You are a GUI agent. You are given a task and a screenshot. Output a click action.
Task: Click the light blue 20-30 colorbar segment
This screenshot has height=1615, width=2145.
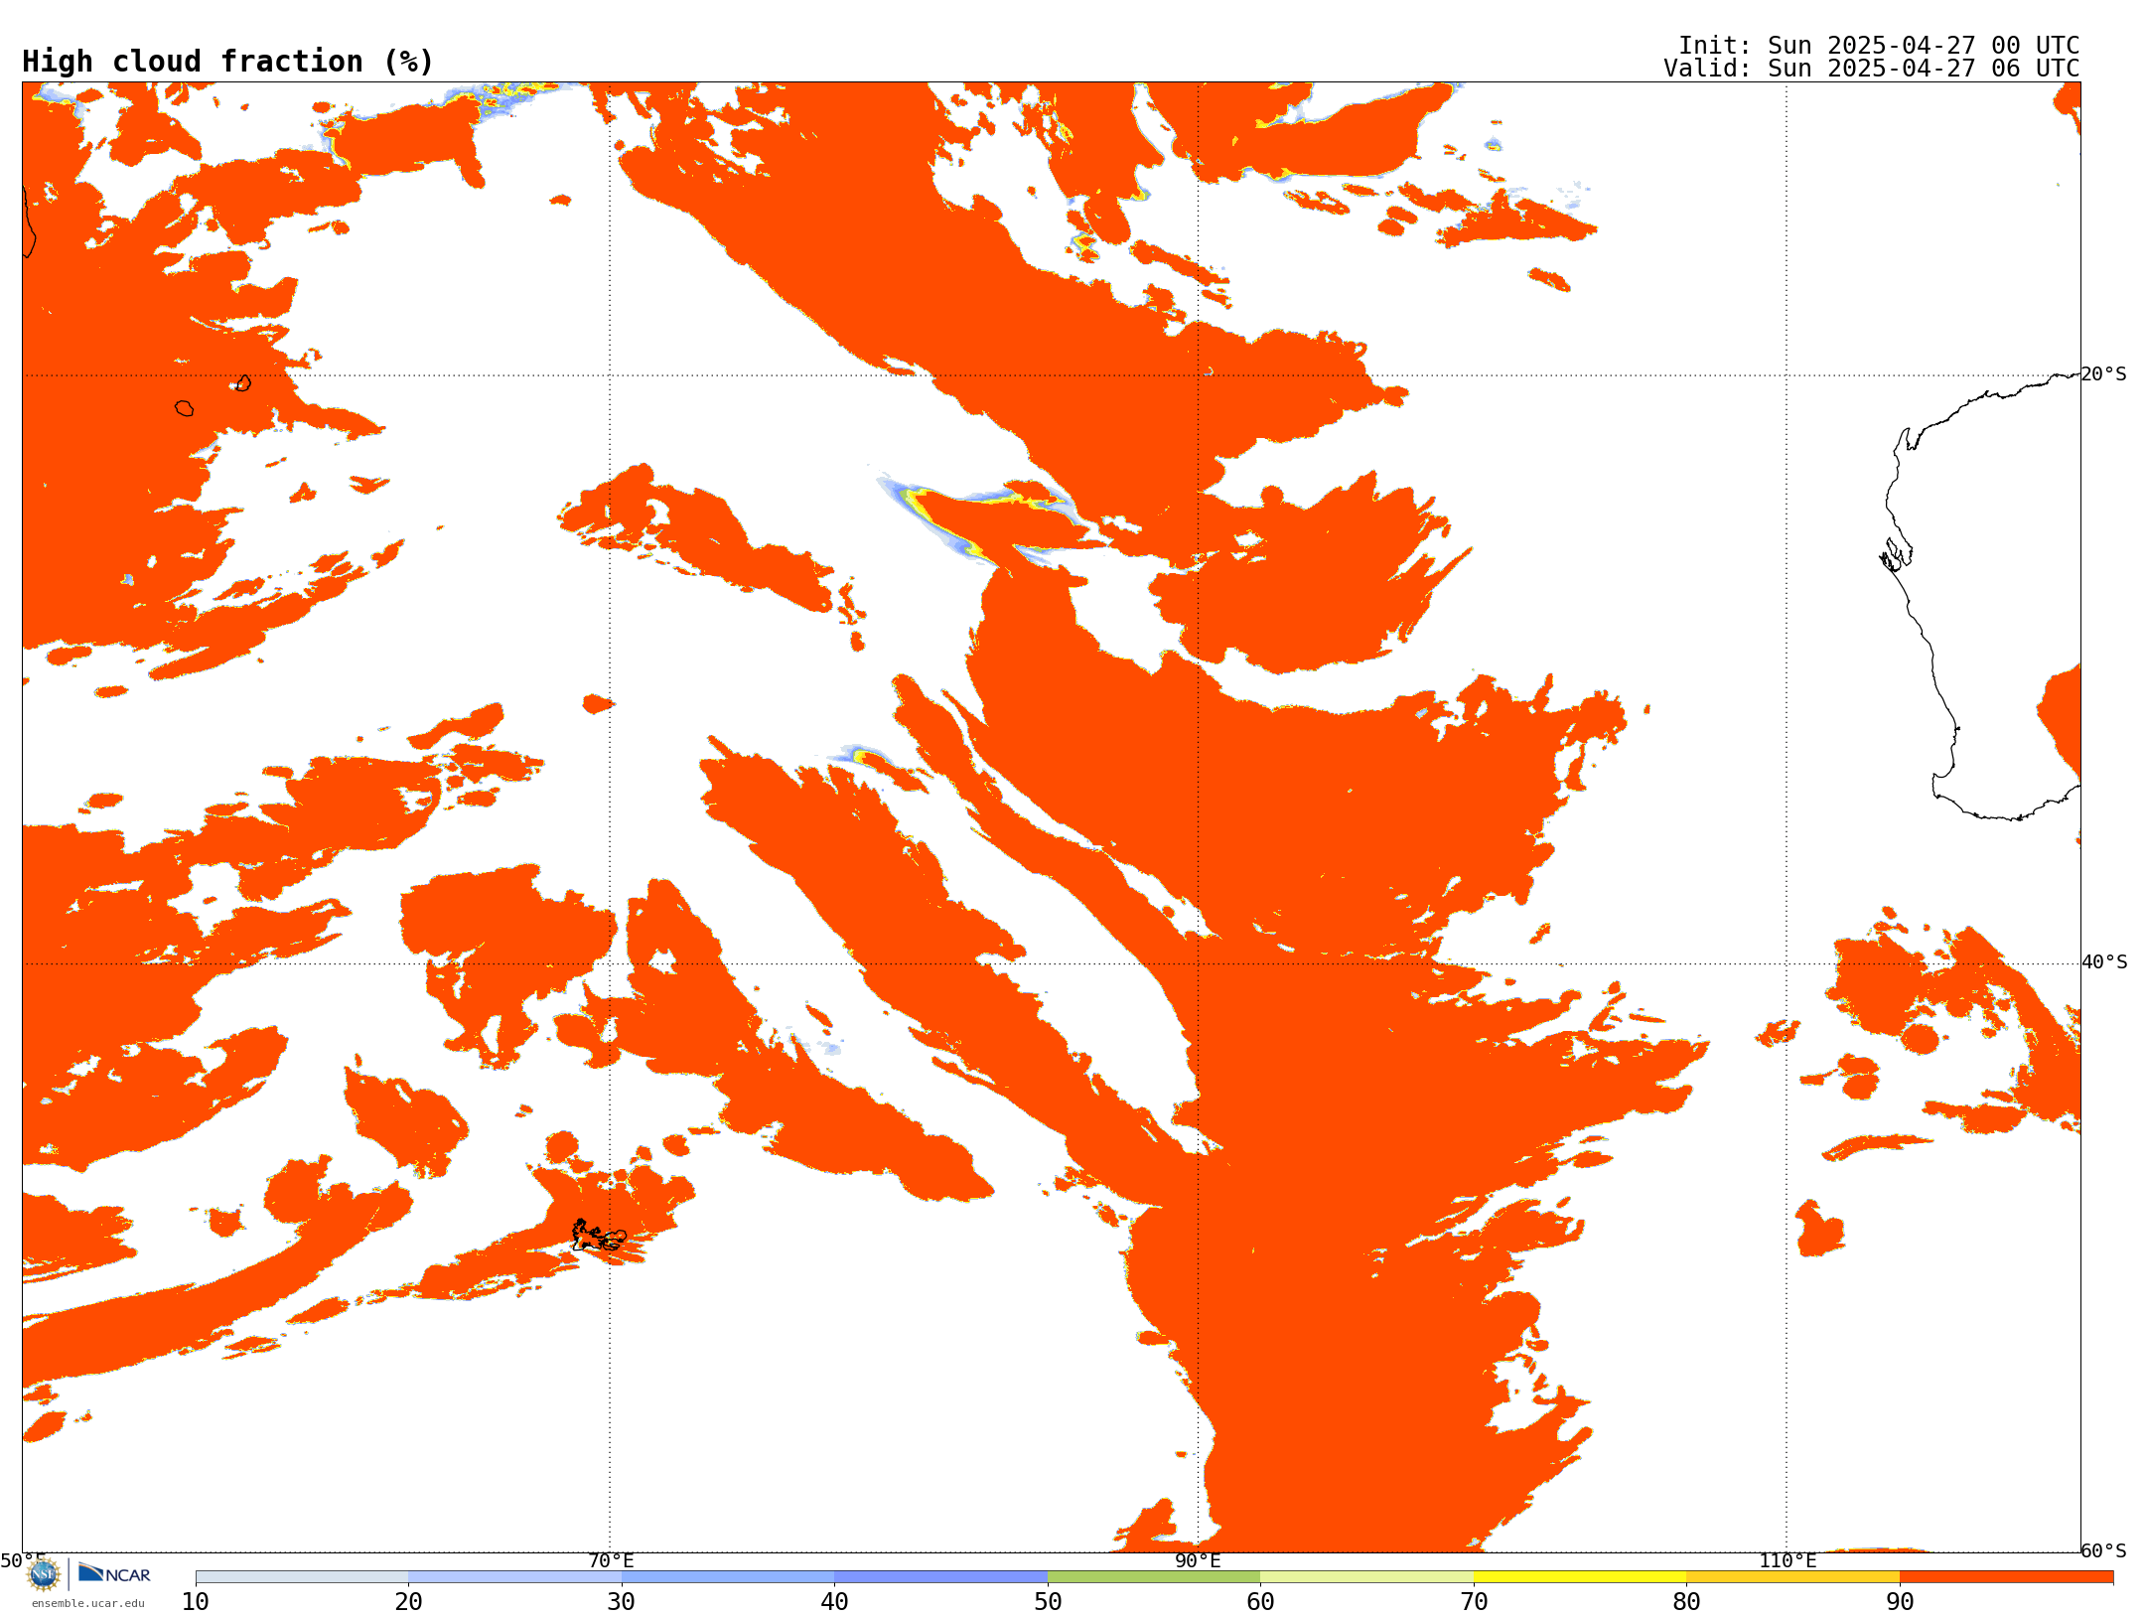514,1577
